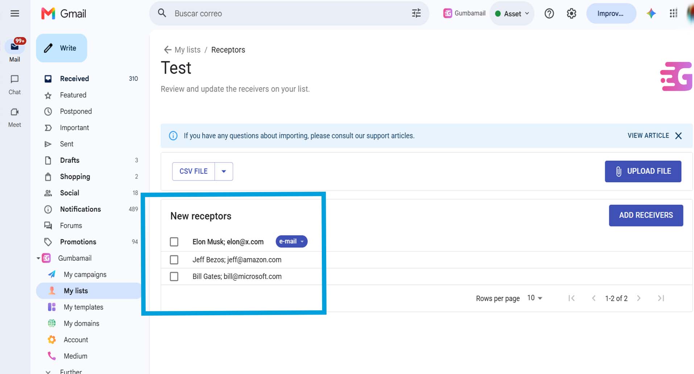Change the Rows per page dropdown
The width and height of the screenshot is (694, 374).
(535, 298)
